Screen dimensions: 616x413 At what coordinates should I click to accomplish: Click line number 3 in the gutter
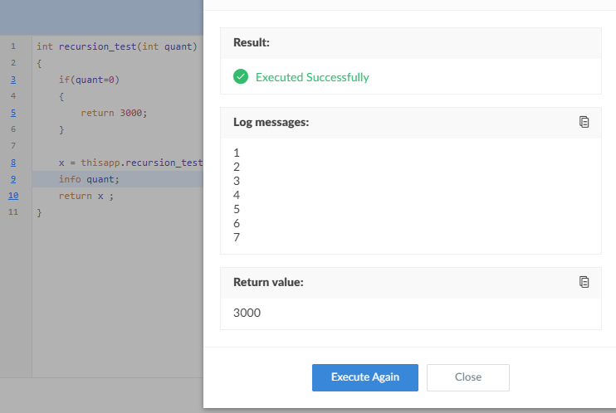coord(13,80)
